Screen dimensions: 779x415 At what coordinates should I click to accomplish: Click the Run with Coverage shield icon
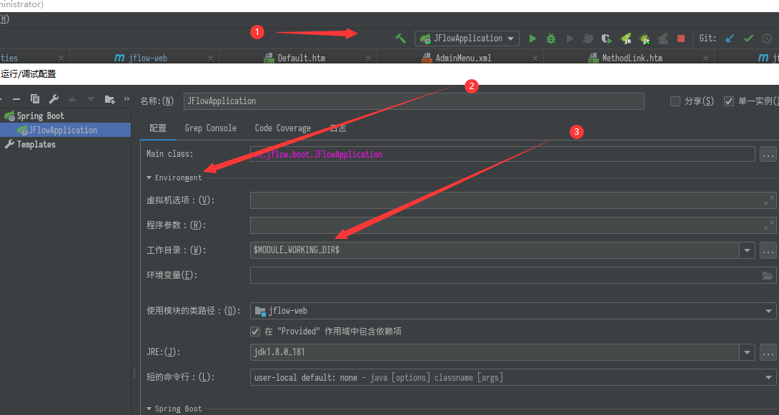pos(606,39)
